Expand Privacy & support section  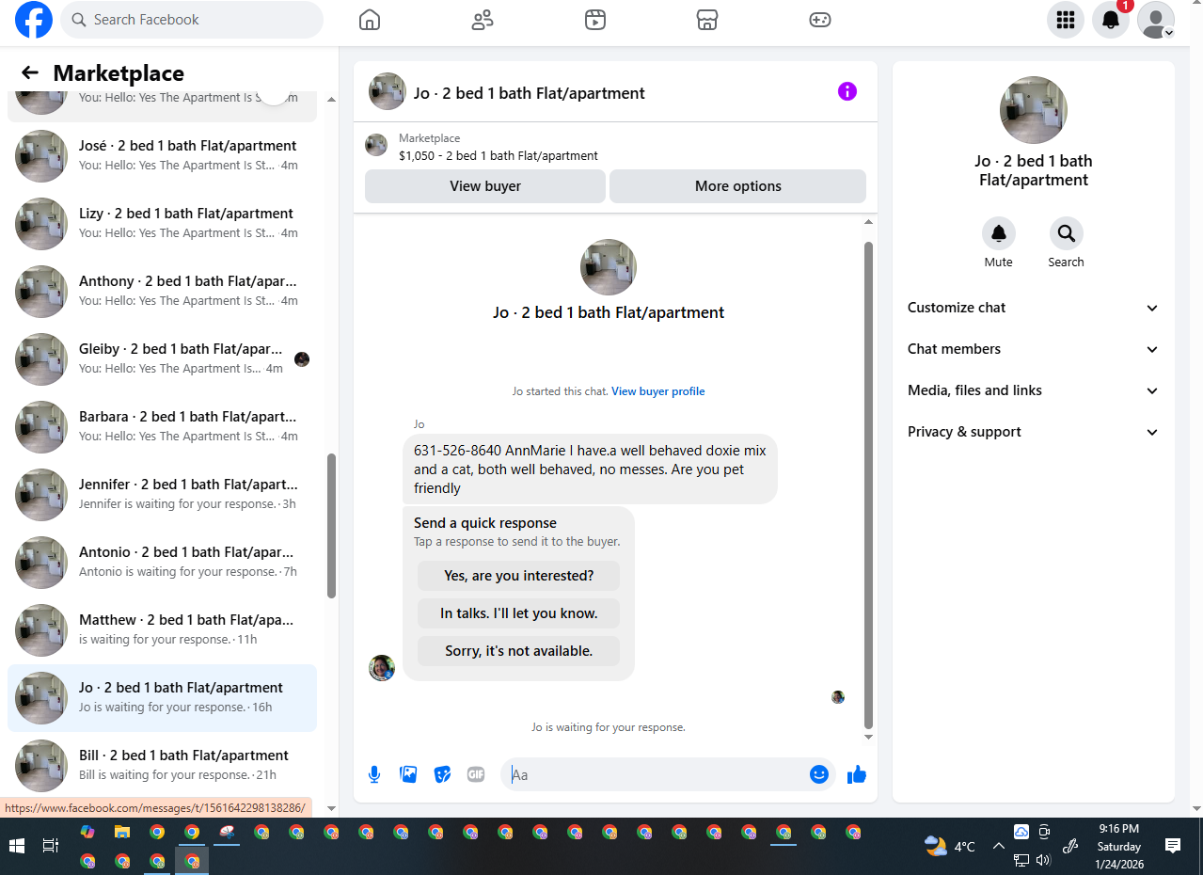[1033, 432]
